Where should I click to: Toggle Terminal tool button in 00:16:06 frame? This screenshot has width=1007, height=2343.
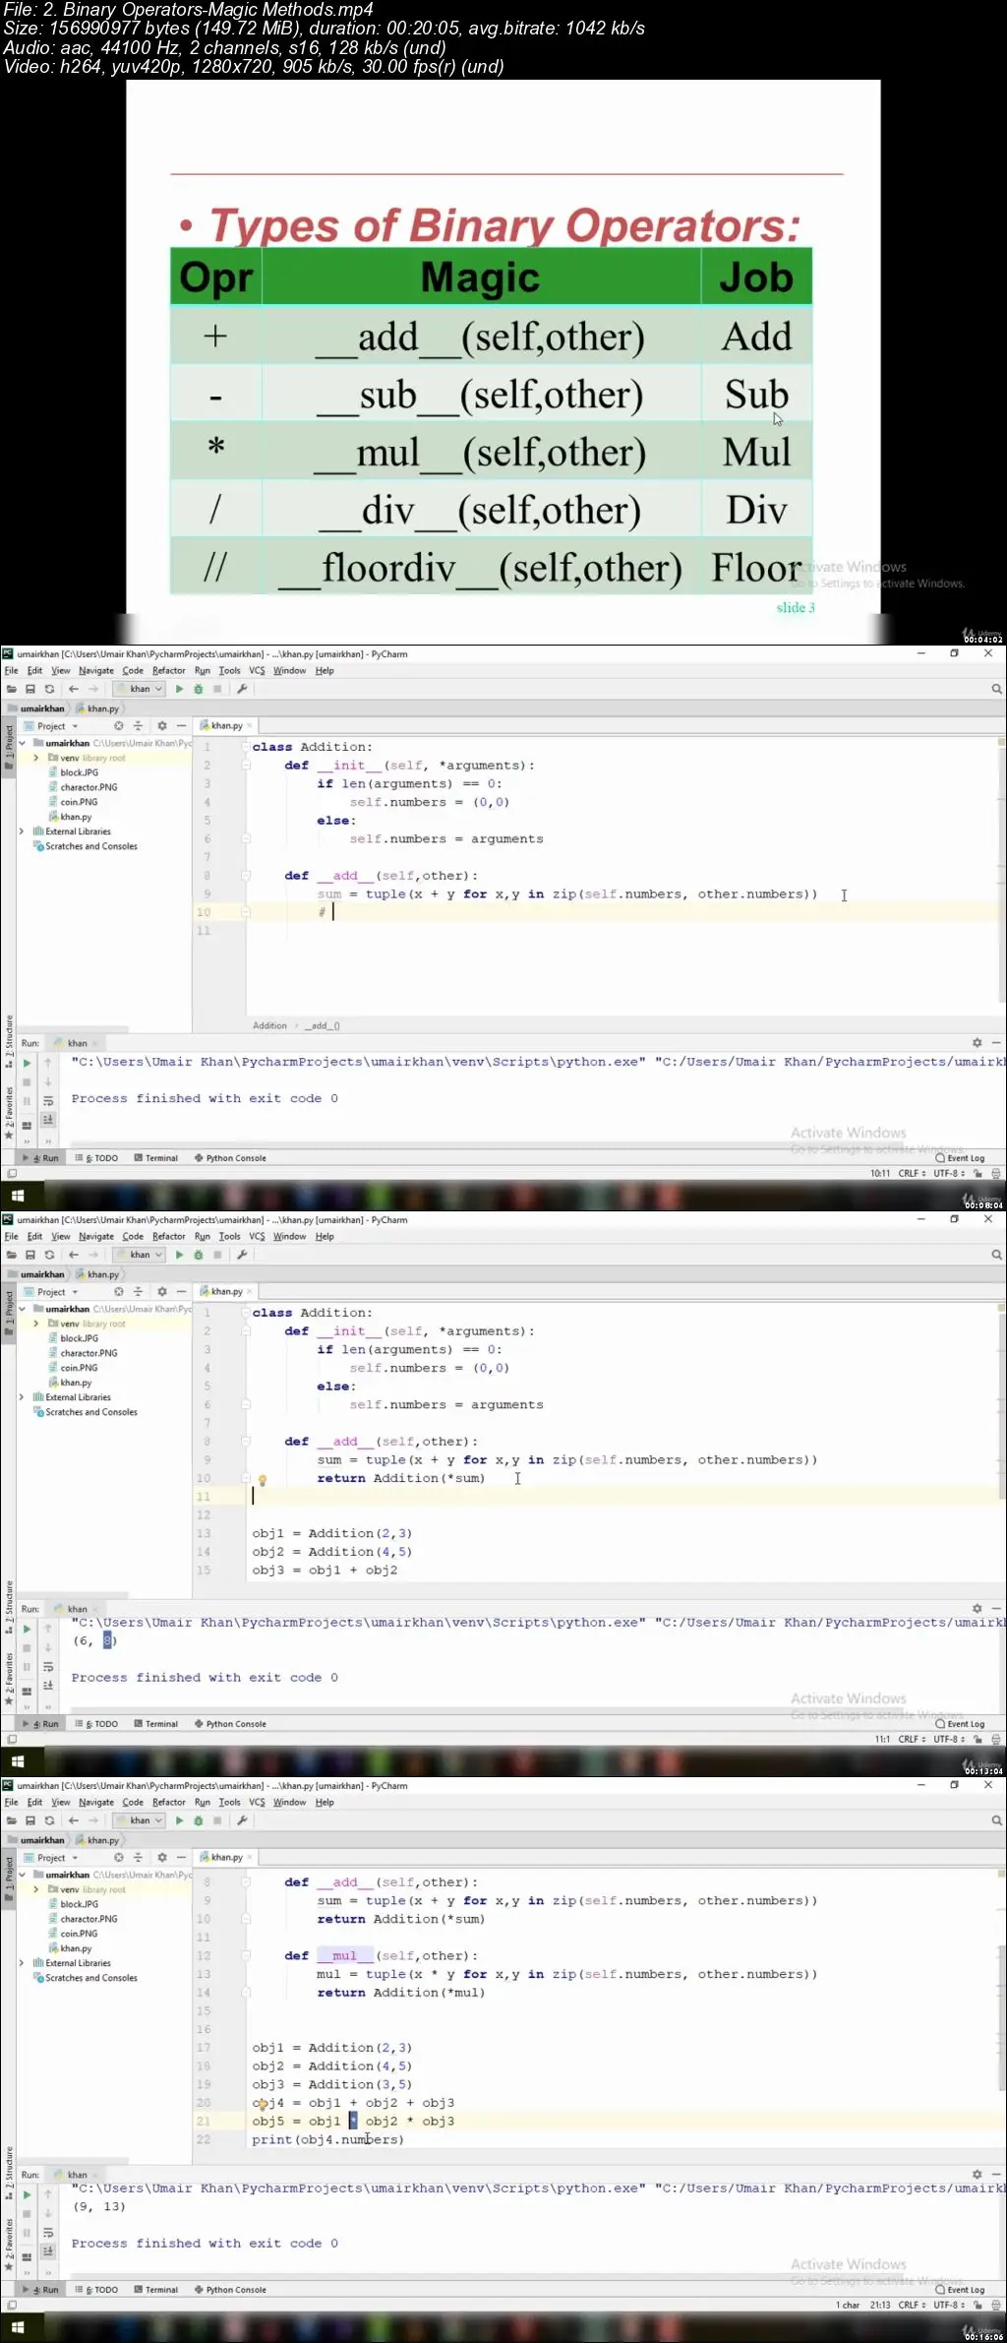156,2290
